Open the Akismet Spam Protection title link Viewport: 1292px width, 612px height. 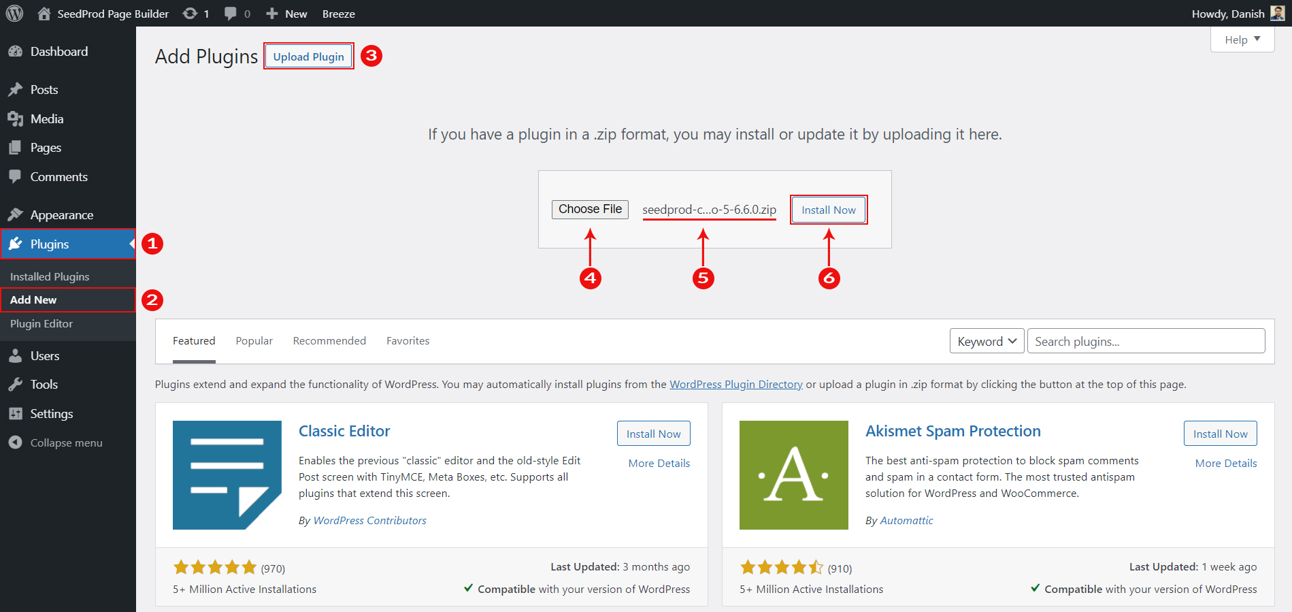pyautogui.click(x=953, y=431)
